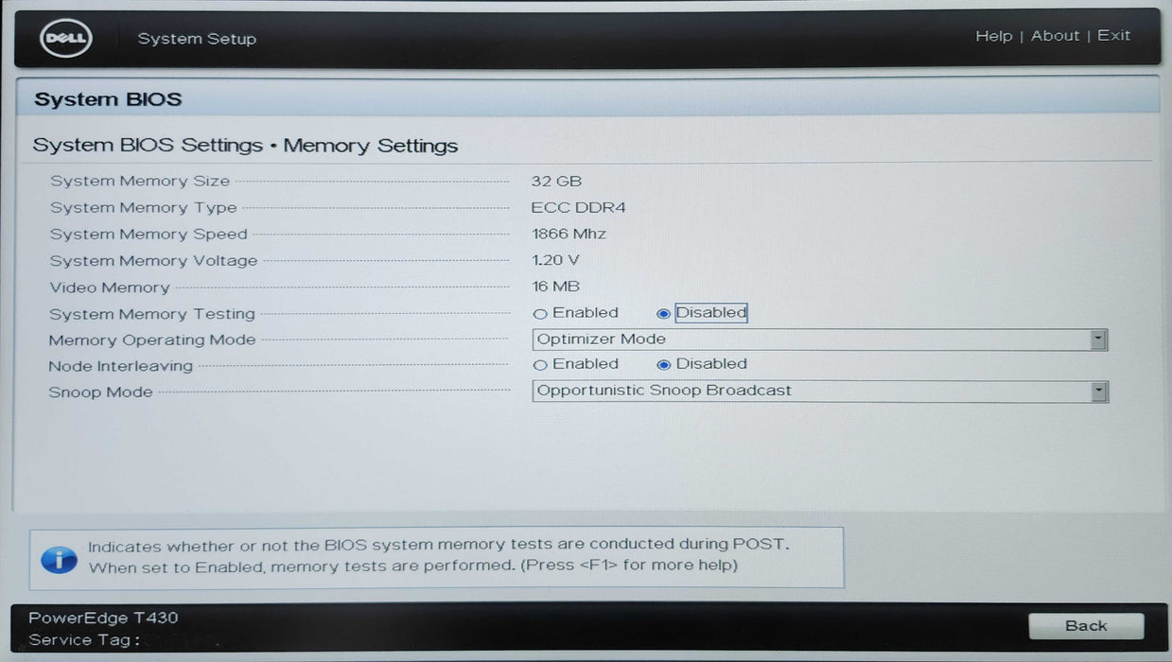Click the System BIOS heading
Screen dimensions: 1172x662
(108, 99)
